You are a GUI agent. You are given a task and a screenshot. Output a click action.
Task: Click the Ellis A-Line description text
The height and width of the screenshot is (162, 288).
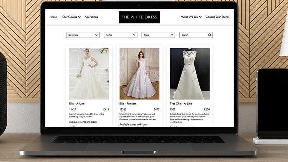(86, 115)
